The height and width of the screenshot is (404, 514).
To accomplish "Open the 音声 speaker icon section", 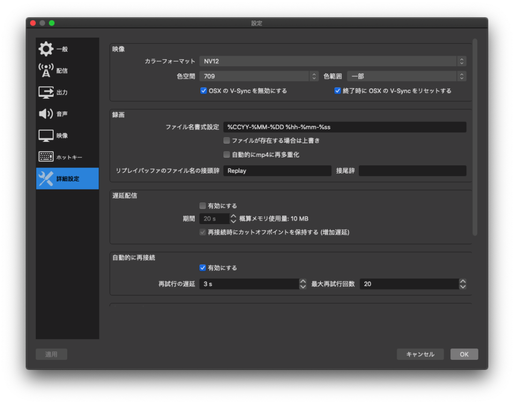I will coord(46,114).
